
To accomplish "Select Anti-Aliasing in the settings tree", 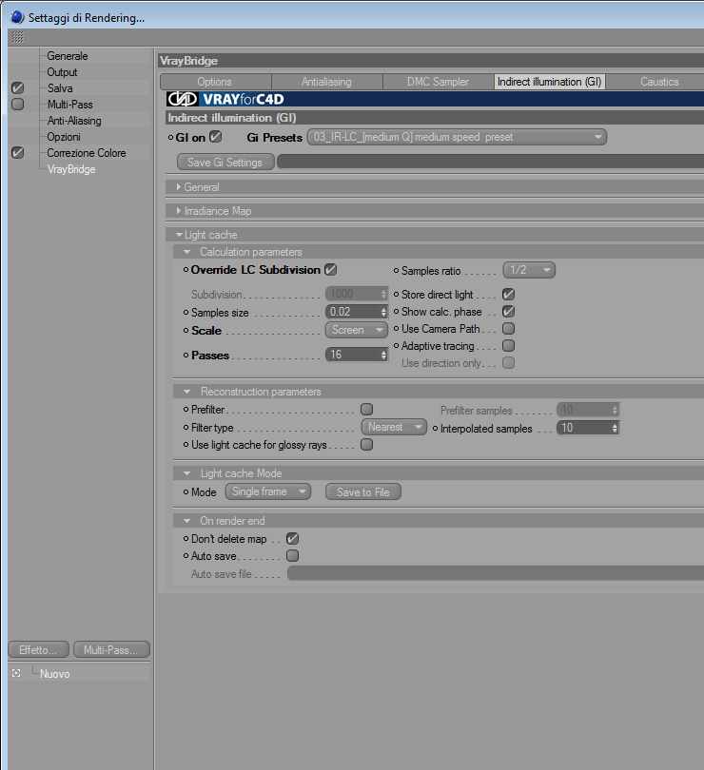I will [x=74, y=121].
